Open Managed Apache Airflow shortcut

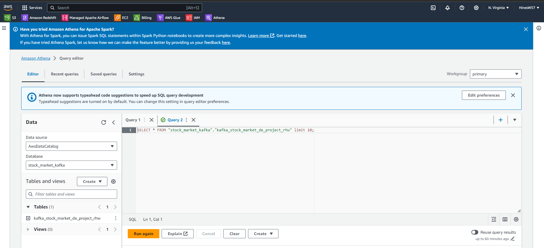click(x=85, y=18)
